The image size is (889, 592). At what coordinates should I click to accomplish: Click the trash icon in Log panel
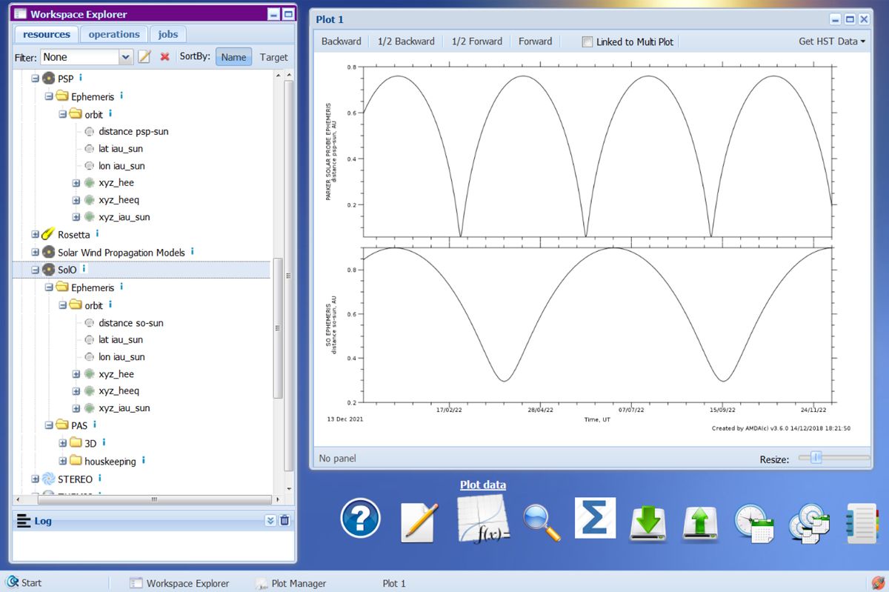click(x=284, y=521)
